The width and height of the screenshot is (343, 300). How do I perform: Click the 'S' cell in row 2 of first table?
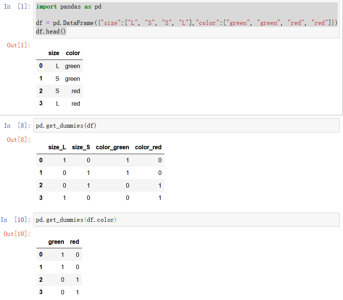57,91
